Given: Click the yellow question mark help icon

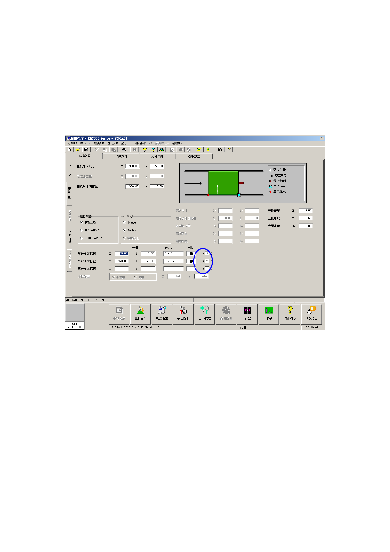Looking at the screenshot, I should pos(229,149).
